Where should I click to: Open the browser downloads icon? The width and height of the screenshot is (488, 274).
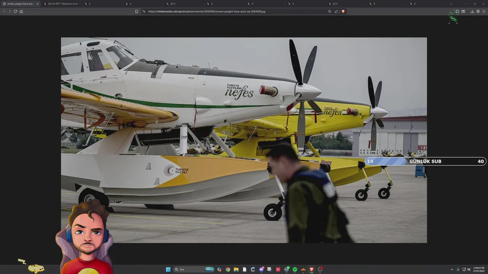[472, 11]
